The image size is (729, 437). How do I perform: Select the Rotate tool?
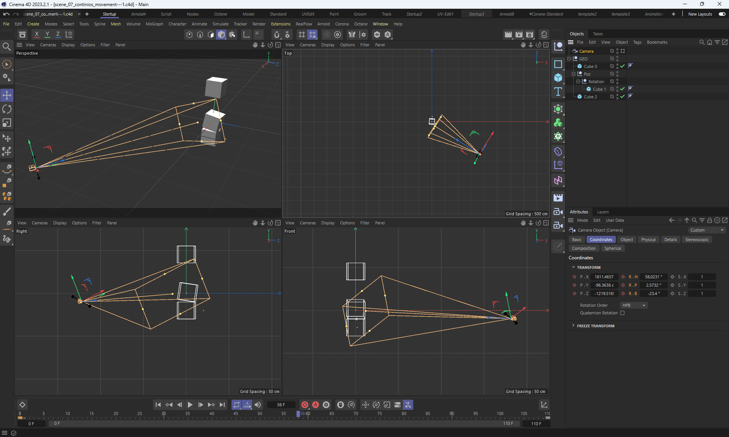coord(7,109)
